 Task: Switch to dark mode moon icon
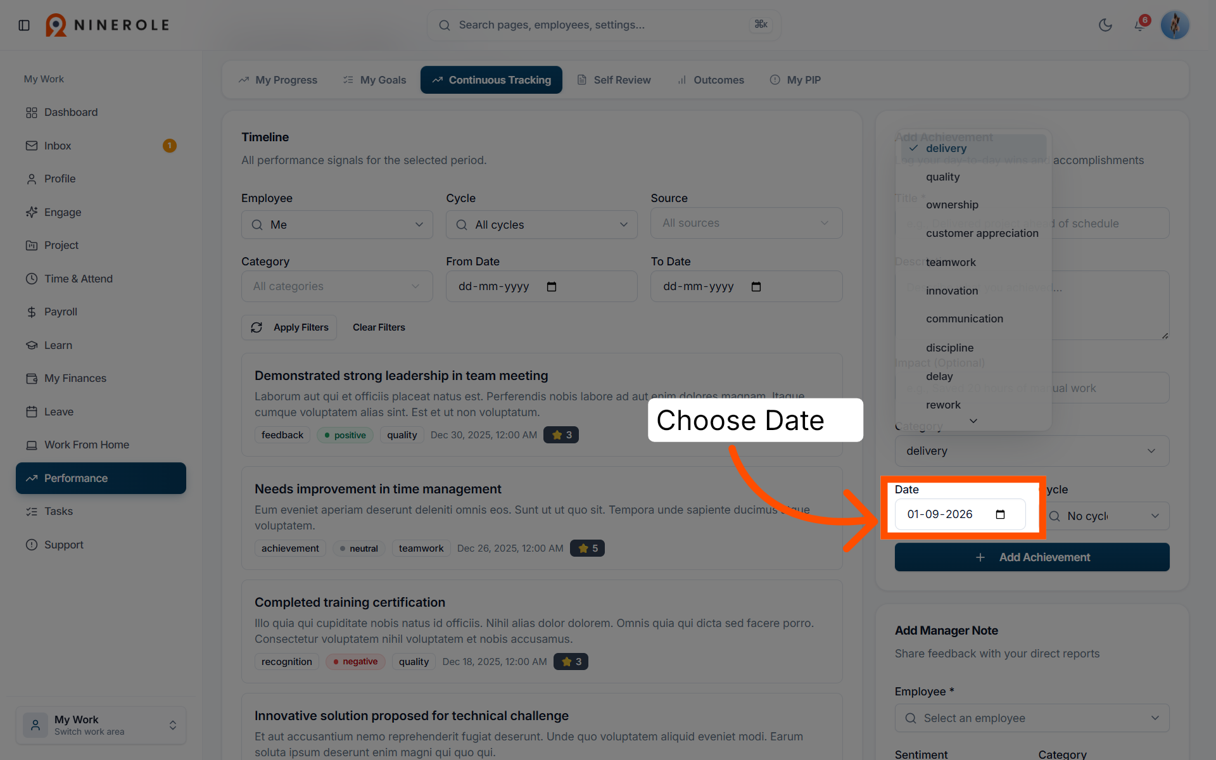[1105, 25]
